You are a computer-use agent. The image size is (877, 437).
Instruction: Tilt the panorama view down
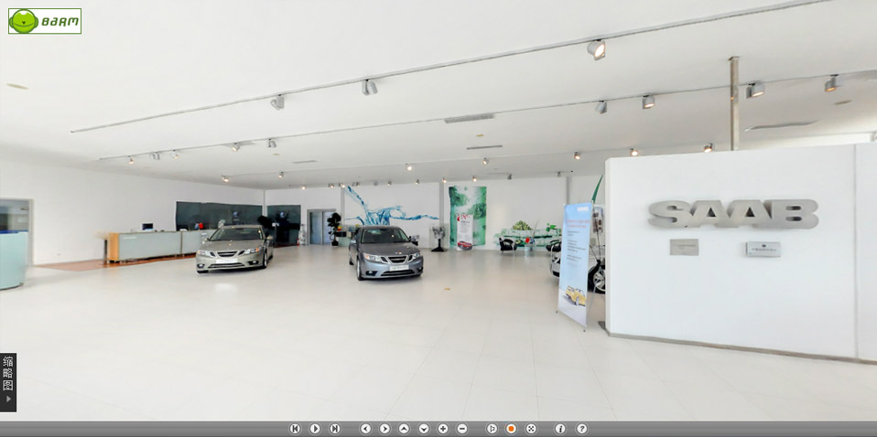click(x=424, y=429)
